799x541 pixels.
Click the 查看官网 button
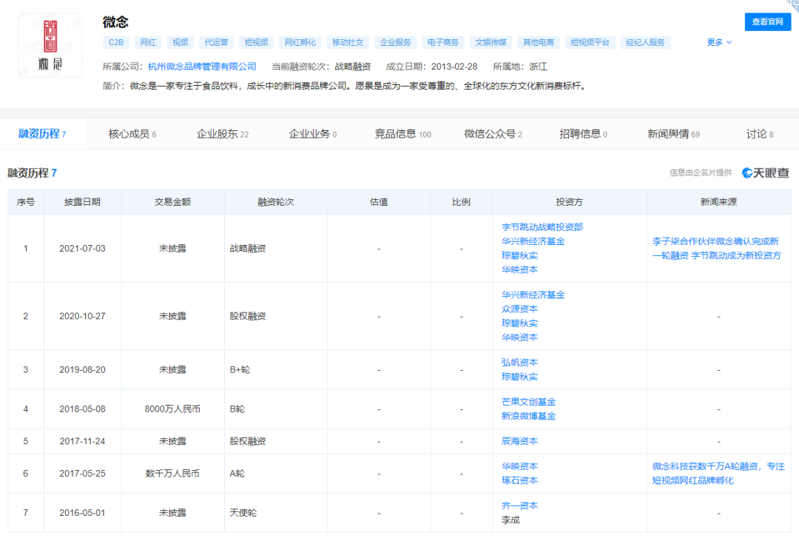click(767, 22)
